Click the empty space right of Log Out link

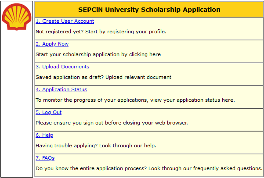point(163,112)
